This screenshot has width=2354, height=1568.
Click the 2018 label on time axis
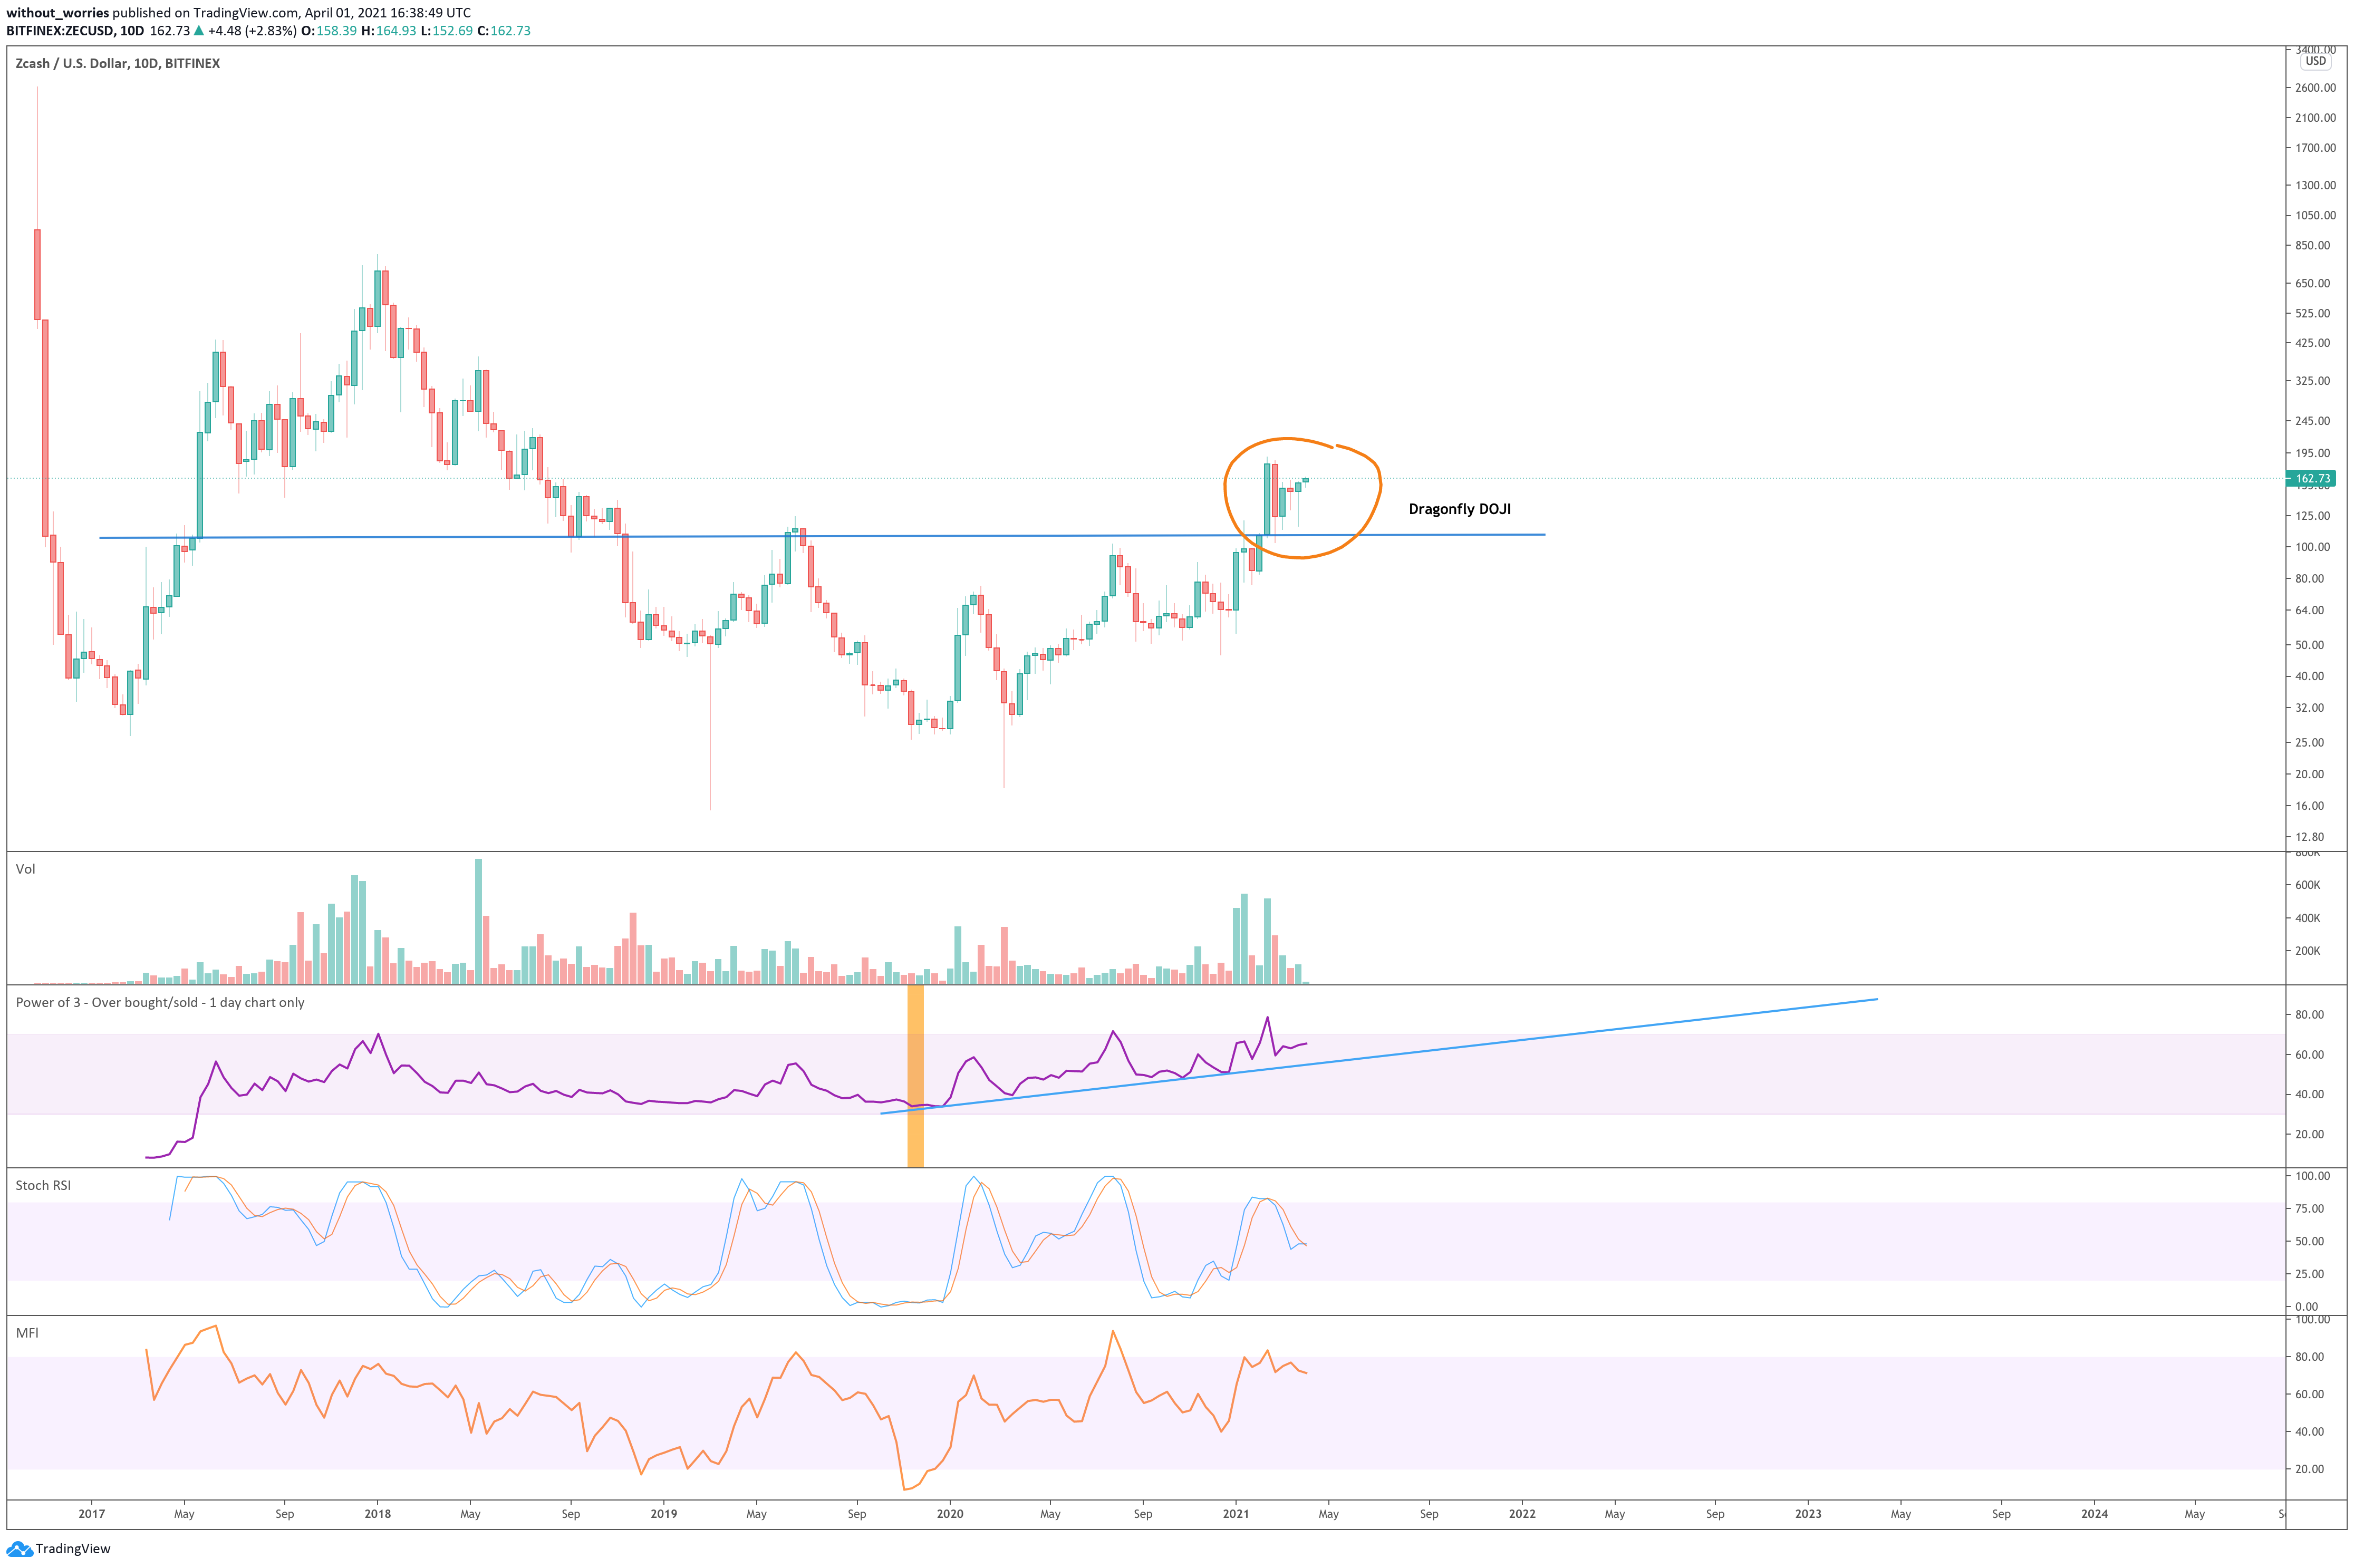coord(378,1514)
